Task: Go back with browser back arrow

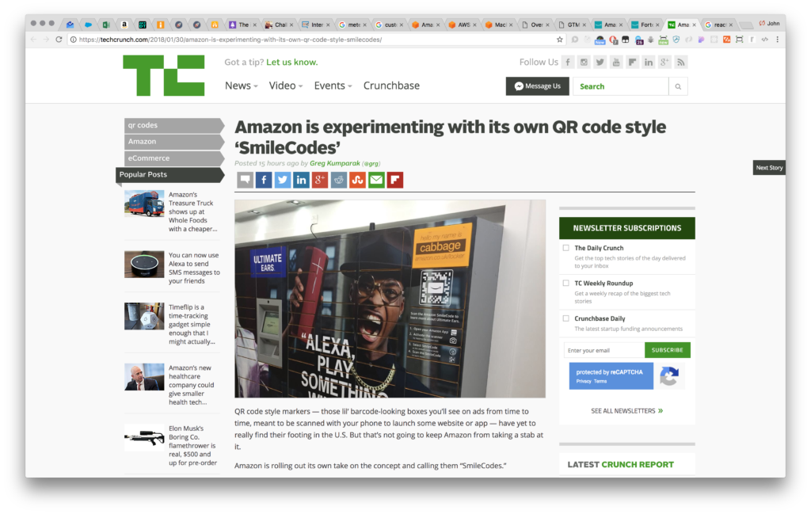Action: point(33,40)
